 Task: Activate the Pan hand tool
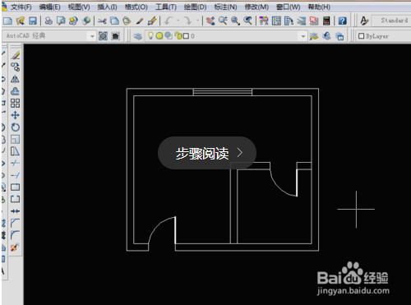coord(210,21)
